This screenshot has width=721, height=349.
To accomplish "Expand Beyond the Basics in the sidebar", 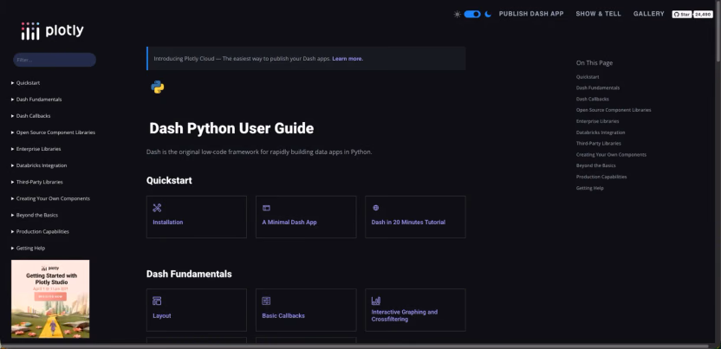I will [x=35, y=216].
